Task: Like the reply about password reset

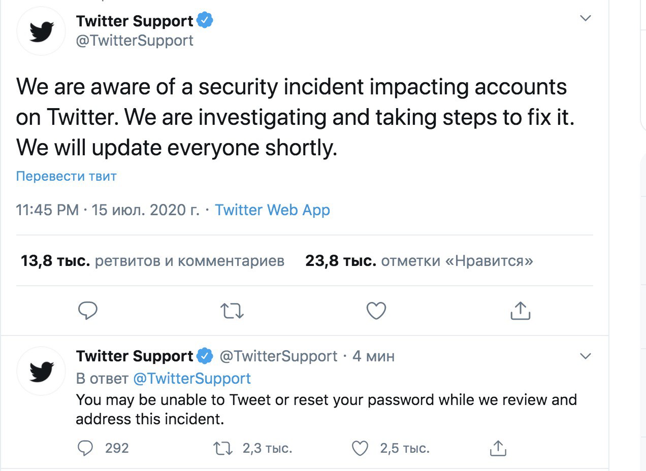Action: coord(360,448)
